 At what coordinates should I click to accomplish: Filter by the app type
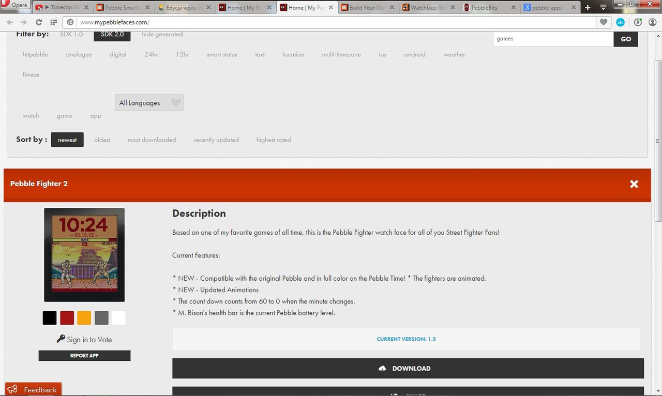point(96,116)
